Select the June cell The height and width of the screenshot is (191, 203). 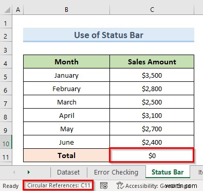point(66,142)
